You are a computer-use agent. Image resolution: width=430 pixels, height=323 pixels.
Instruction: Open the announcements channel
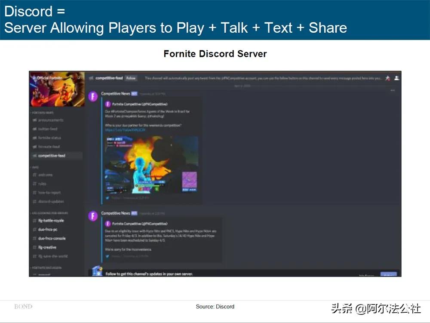[x=51, y=120]
